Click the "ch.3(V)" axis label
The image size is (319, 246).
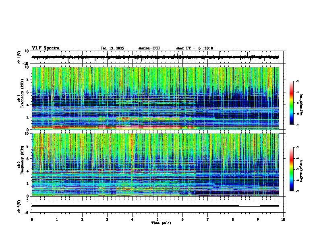click(19, 206)
